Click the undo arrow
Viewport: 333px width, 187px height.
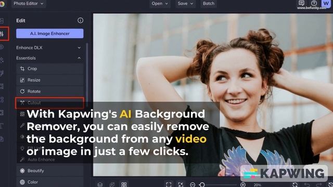pyautogui.click(x=307, y=185)
